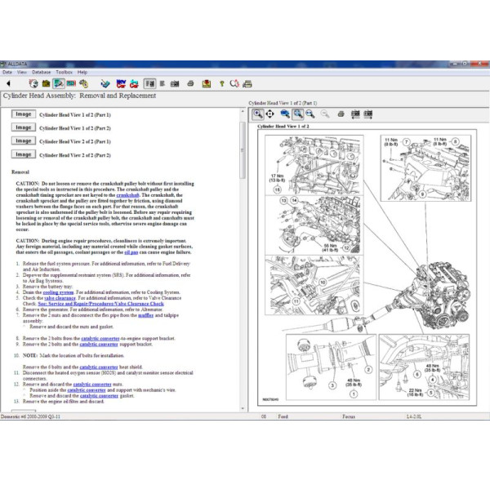Select the pan tool in image viewer
This screenshot has width=490, height=481.
click(271, 114)
